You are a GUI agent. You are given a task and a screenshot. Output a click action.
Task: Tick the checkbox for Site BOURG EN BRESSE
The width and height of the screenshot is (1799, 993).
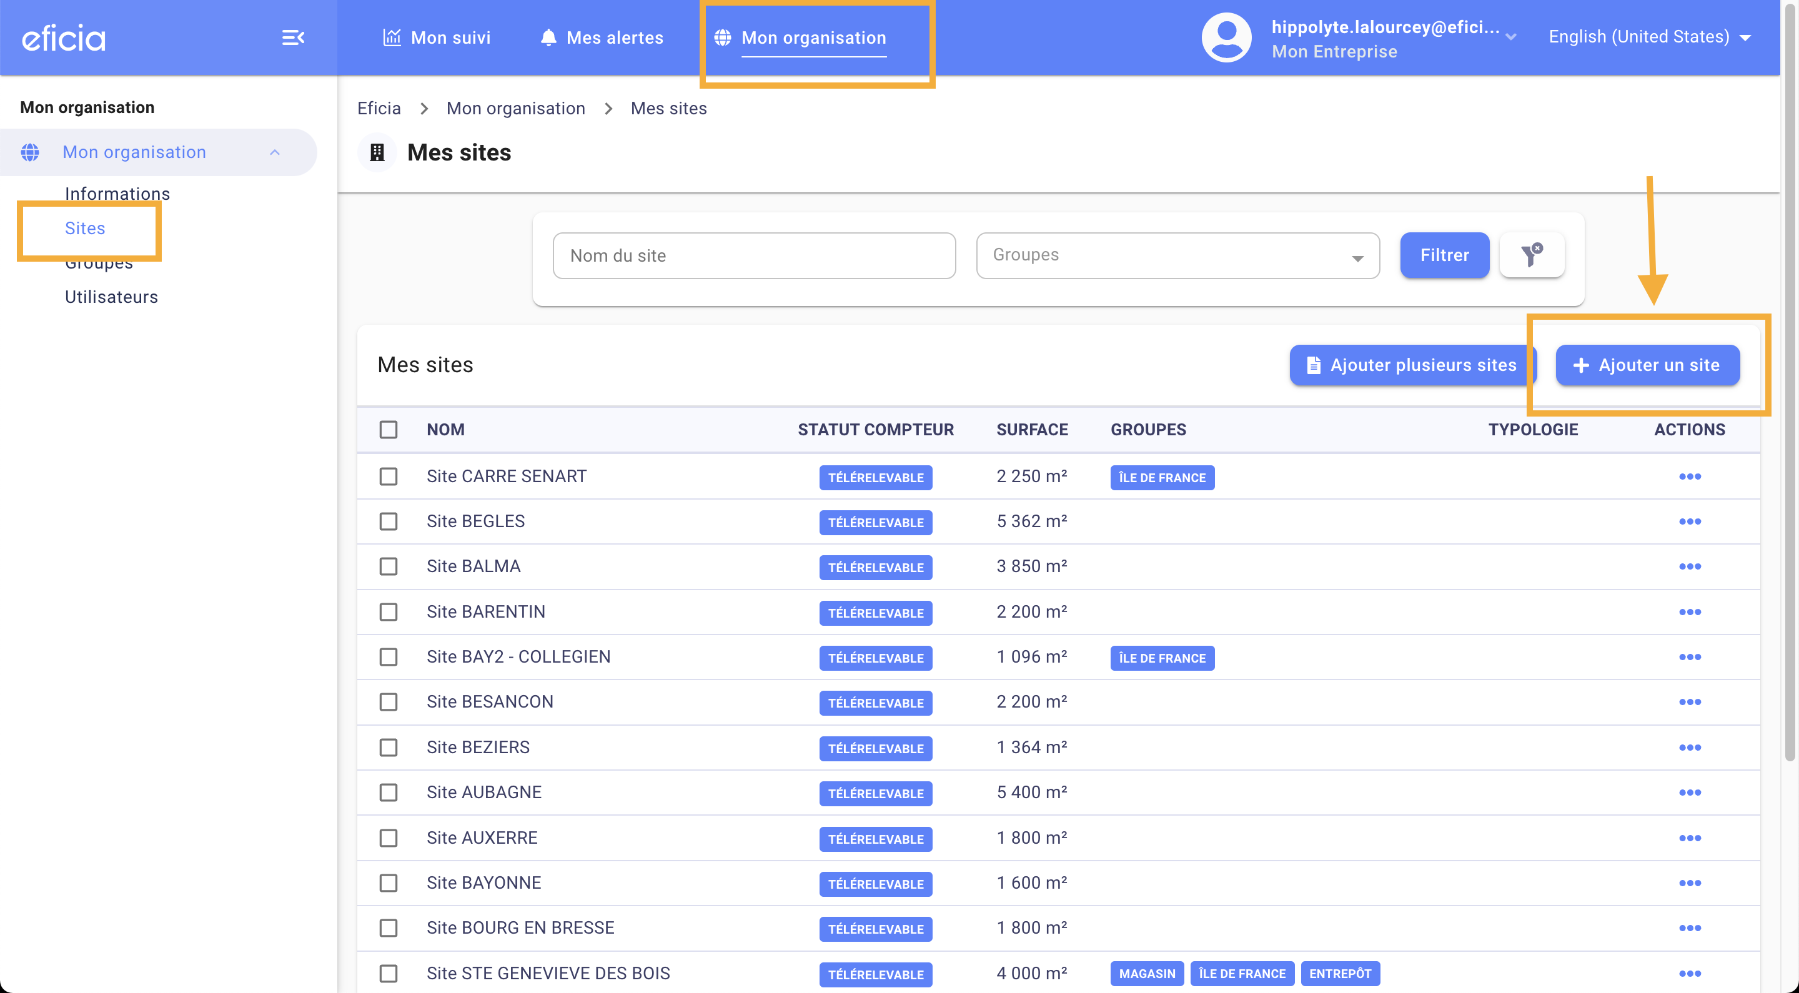[x=389, y=928]
